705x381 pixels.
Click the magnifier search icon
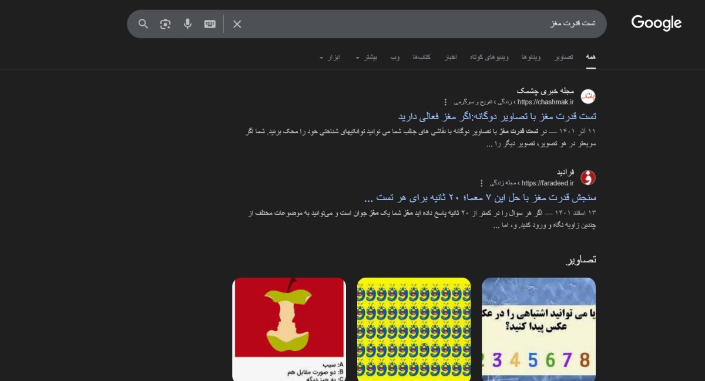[x=143, y=24]
